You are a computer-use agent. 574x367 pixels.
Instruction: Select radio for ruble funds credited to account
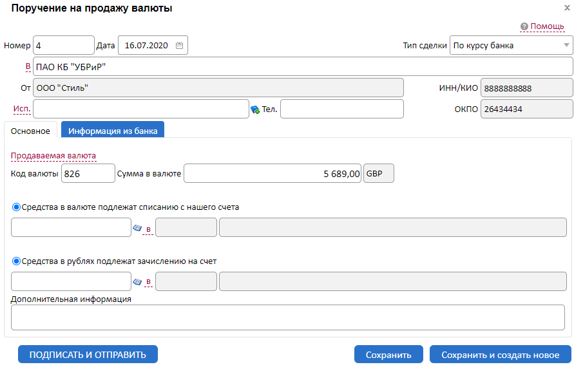point(16,261)
